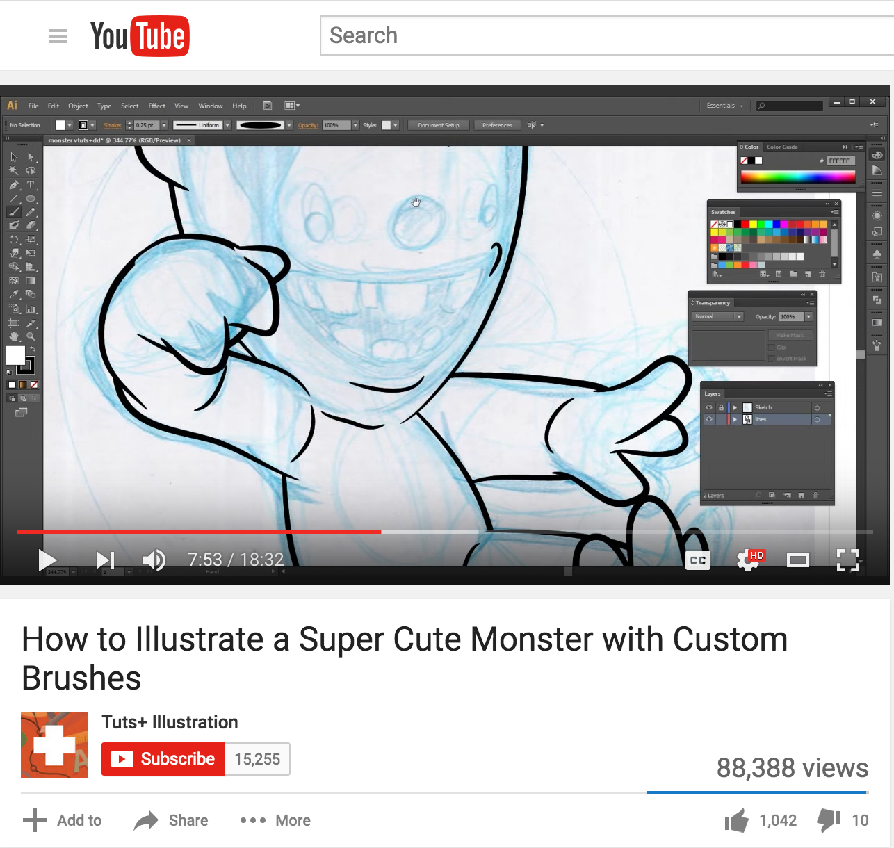The width and height of the screenshot is (894, 848).
Task: Open the Color panel palette icon in dock
Action: pyautogui.click(x=877, y=155)
